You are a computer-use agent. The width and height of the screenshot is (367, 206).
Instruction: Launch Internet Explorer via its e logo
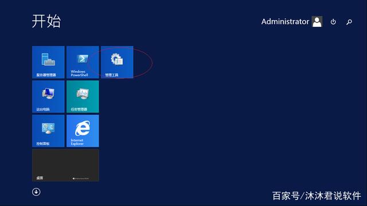click(83, 128)
